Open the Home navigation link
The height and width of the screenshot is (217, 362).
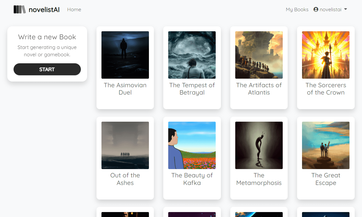coord(74,10)
